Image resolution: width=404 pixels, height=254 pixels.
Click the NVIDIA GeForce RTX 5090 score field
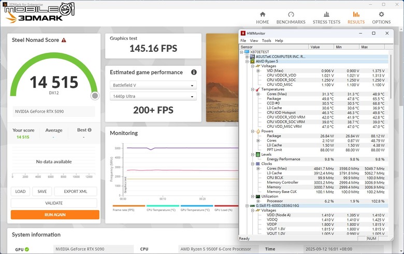[x=54, y=111]
